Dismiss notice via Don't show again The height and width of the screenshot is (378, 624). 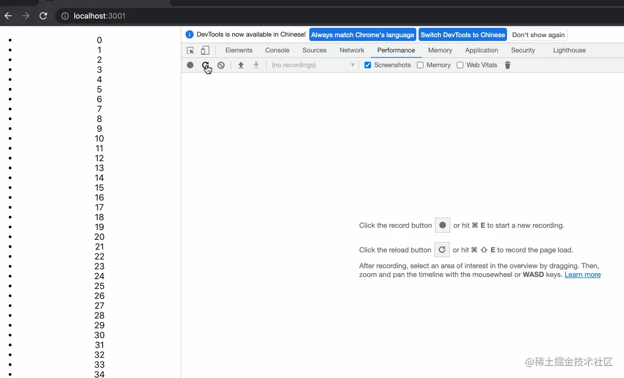tap(538, 34)
